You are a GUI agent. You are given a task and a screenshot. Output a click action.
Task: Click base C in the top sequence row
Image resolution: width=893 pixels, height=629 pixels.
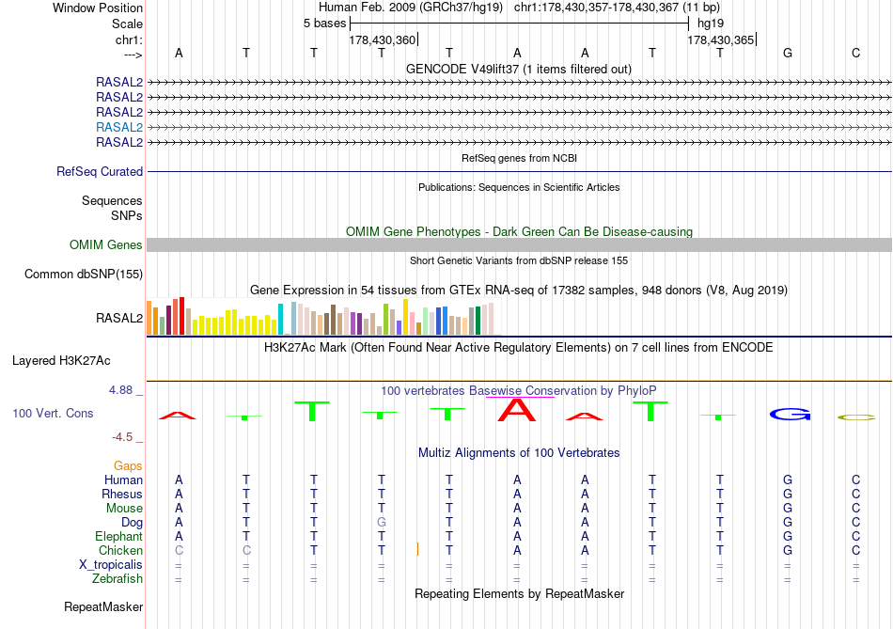tap(855, 53)
